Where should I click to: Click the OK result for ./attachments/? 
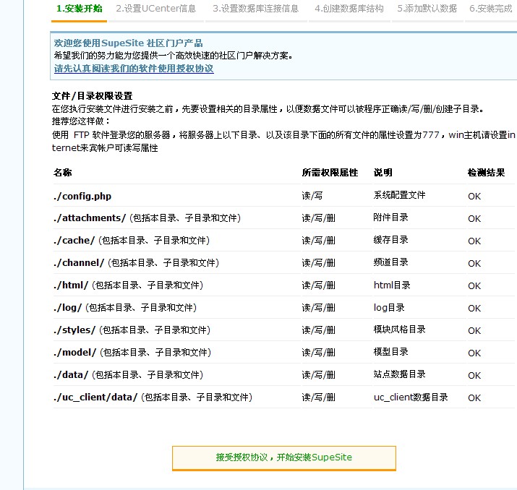point(474,219)
